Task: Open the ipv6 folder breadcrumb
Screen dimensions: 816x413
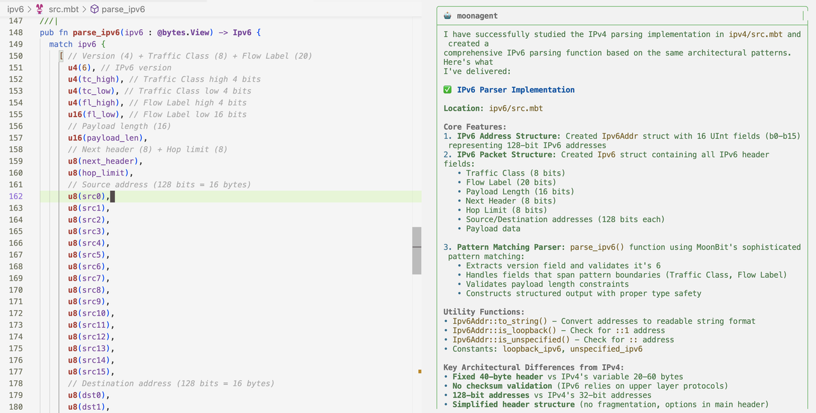Action: click(15, 9)
